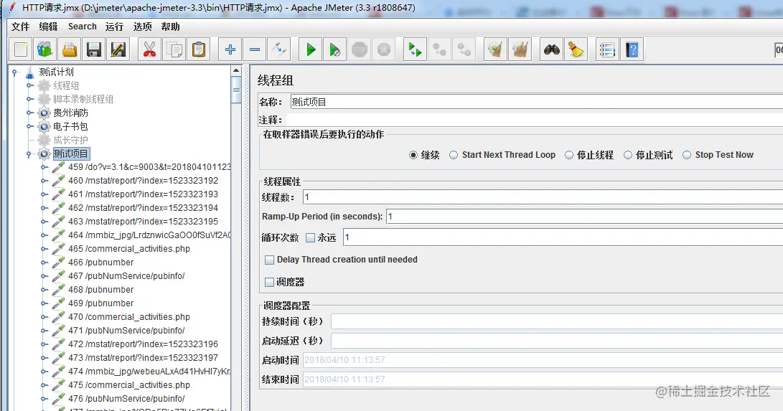Click the Paste clipboard icon
The width and height of the screenshot is (783, 411).
coord(199,49)
